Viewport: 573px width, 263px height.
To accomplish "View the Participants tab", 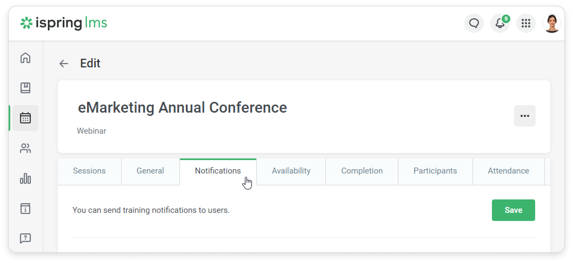I will (435, 171).
